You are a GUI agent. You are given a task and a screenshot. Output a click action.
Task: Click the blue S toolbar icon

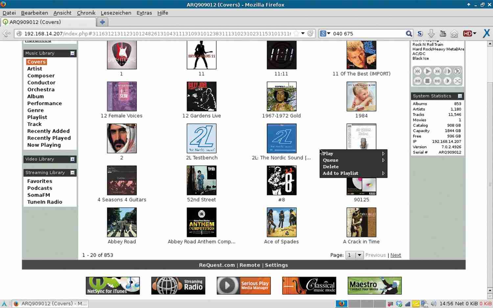(420, 33)
